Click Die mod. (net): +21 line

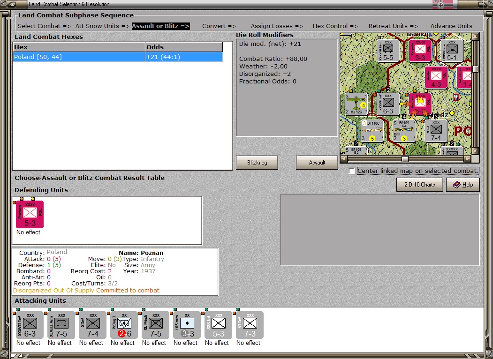[270, 44]
